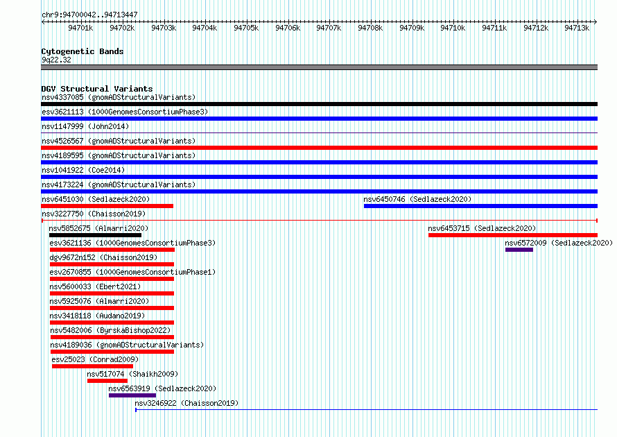Open esv3621136 1000GenomesConsortiumPhase3 label

[132, 243]
